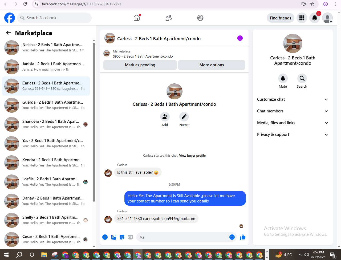Expand Chat members section

click(293, 111)
